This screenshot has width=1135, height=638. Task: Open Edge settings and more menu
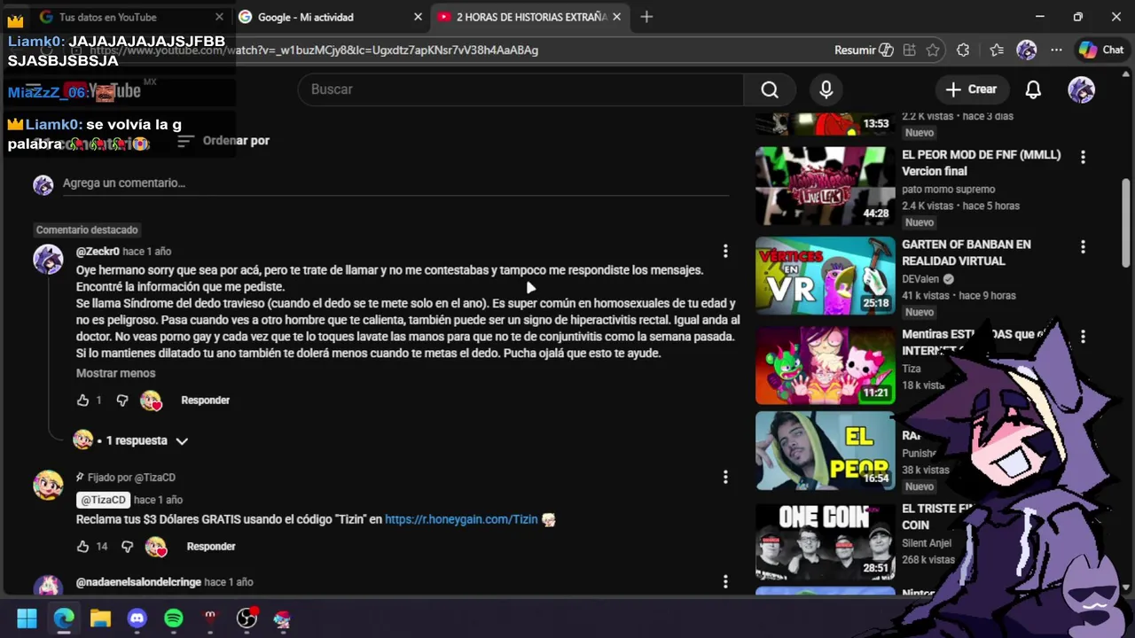point(1056,51)
